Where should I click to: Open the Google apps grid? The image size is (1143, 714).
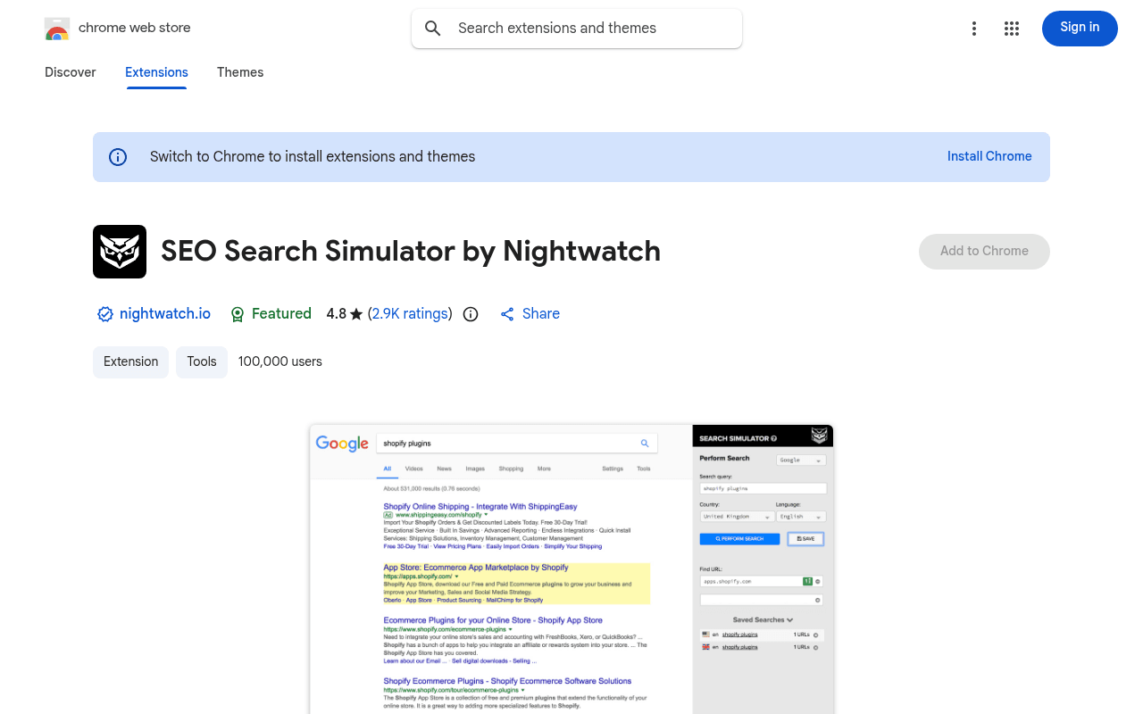1012,29
